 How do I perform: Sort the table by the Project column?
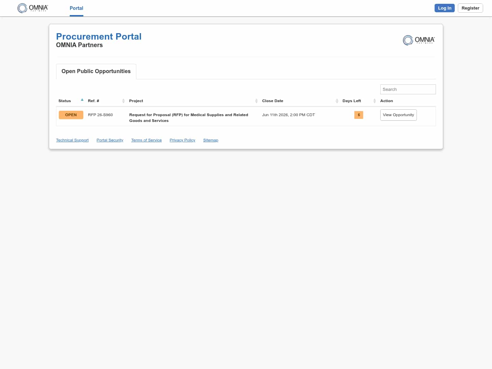tap(193, 101)
